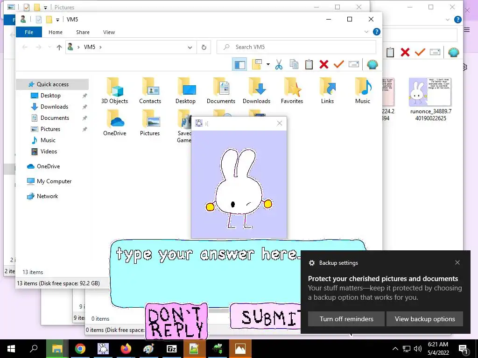
Task: Dismiss the Backup settings notification
Action: pyautogui.click(x=457, y=262)
